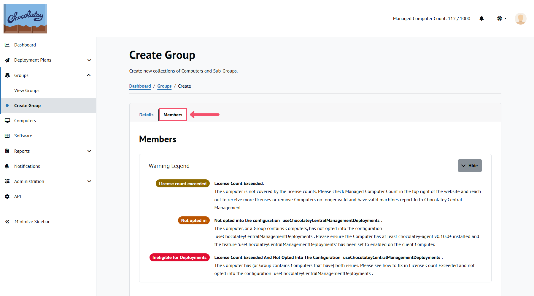Click the Deployment Plans paper plane icon
534x296 pixels.
(x=7, y=60)
